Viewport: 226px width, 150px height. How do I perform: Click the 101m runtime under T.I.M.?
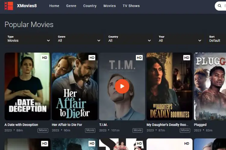[115, 130]
